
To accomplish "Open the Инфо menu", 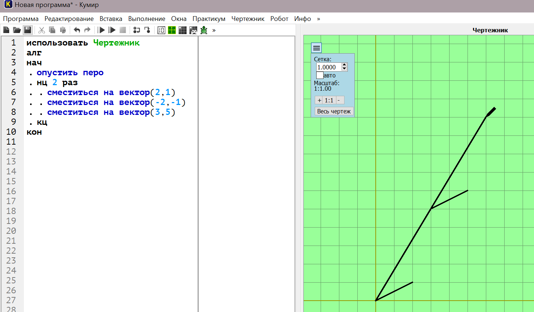I will (x=303, y=19).
